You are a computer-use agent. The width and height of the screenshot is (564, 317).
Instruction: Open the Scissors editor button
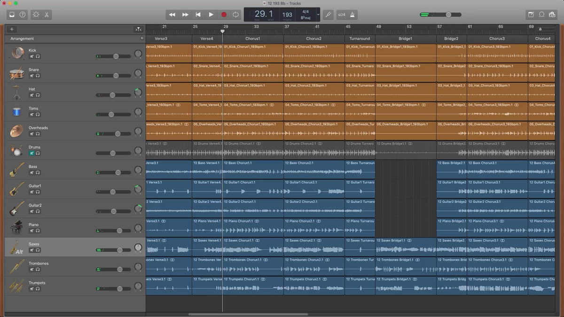[47, 15]
